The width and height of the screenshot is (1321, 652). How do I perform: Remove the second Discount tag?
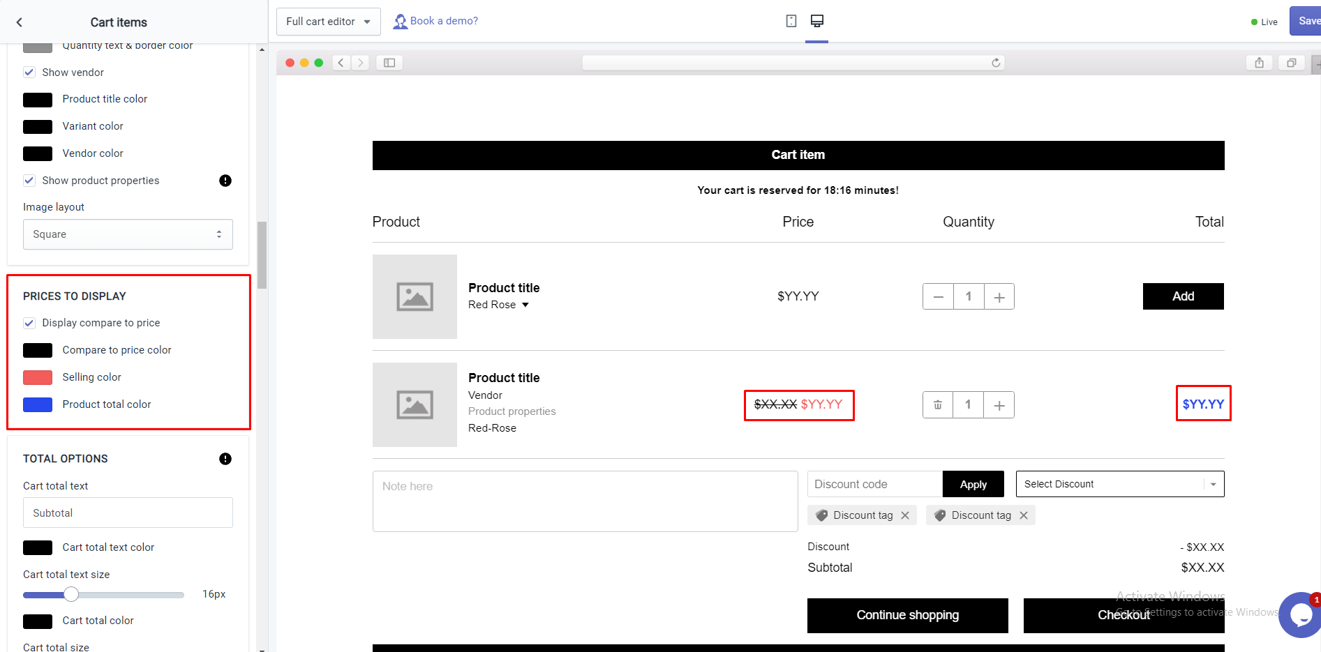tap(1024, 515)
